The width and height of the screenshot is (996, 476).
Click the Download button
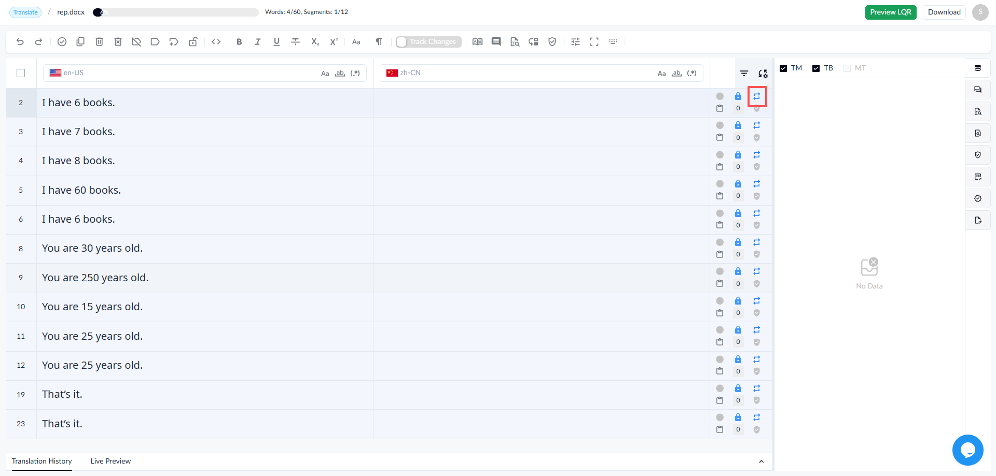pos(944,12)
